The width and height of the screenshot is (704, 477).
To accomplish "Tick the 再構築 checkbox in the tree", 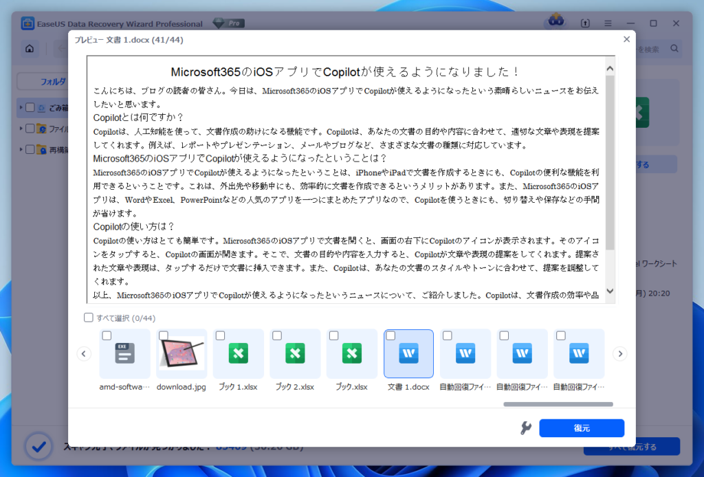I will (30, 149).
